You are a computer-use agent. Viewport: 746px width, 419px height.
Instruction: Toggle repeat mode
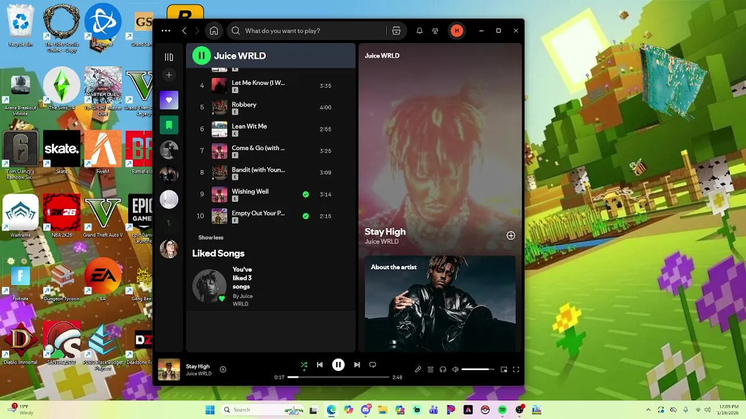tap(372, 365)
